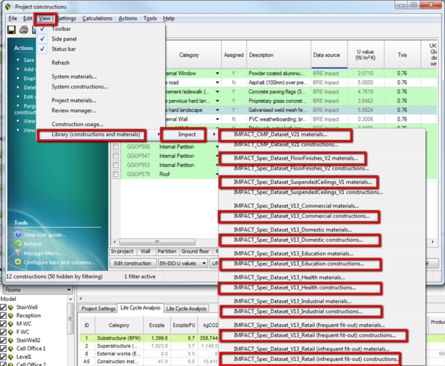
Task: Open the Rooms dropdown list
Action: 69,290
